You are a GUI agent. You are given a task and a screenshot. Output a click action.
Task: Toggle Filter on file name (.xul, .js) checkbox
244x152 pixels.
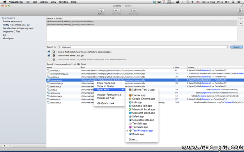49,56
